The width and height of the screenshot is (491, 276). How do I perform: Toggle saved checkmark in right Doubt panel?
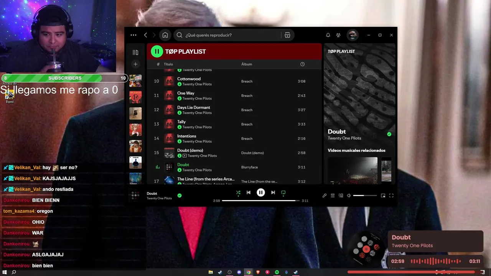(389, 134)
